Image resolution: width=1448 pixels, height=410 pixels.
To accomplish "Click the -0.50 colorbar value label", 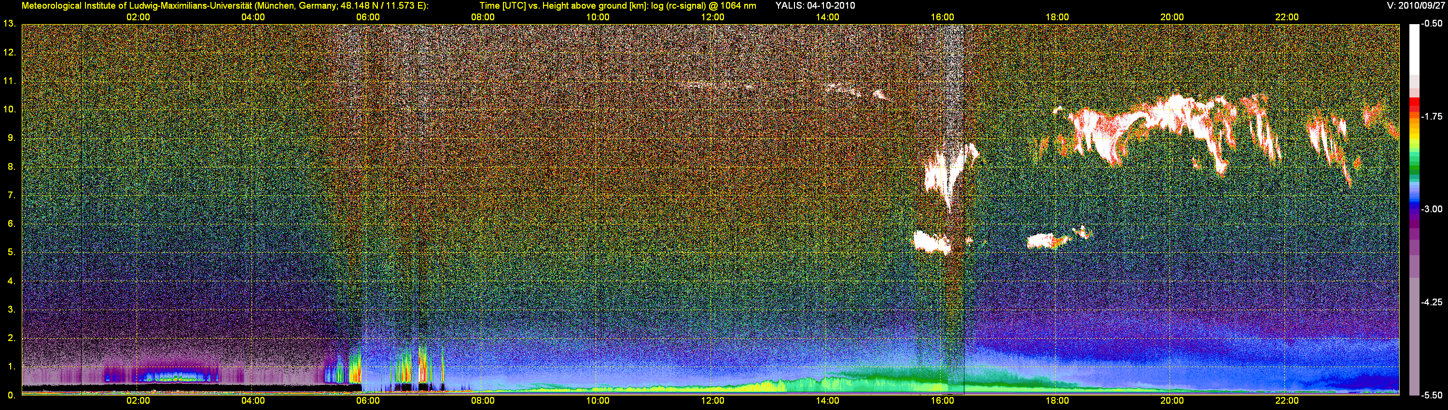I will click(x=1432, y=24).
